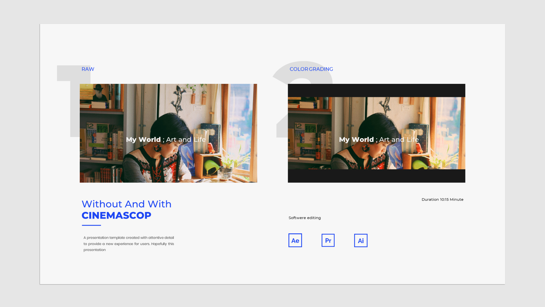Click the Without And With title
The height and width of the screenshot is (307, 545).
127,204
